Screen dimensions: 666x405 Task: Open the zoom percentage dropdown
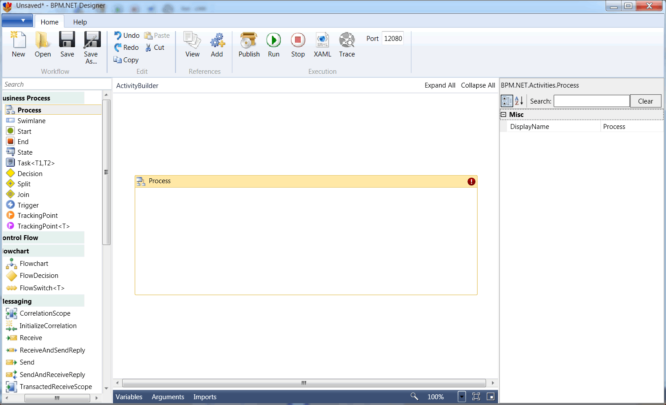coord(462,397)
